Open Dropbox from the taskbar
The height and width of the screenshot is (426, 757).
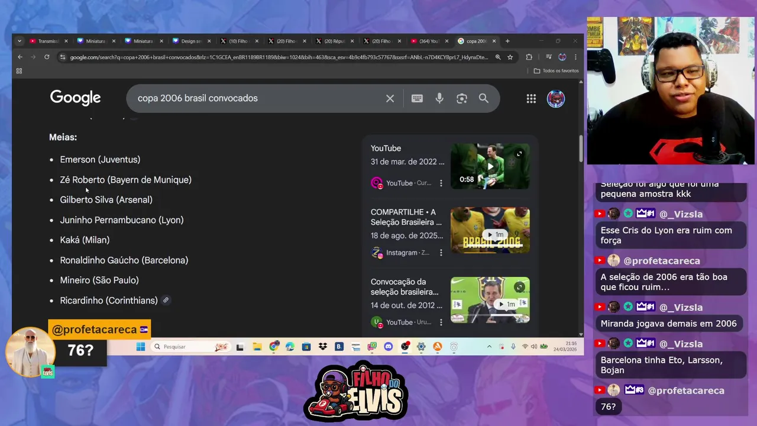coord(323,347)
